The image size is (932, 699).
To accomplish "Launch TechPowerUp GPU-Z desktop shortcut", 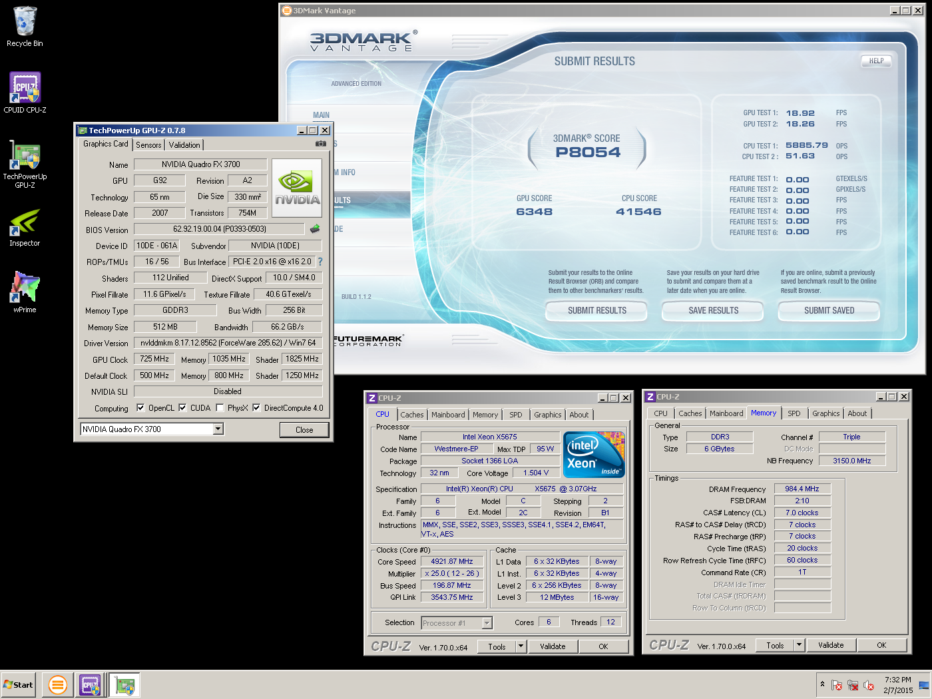I will tap(25, 164).
